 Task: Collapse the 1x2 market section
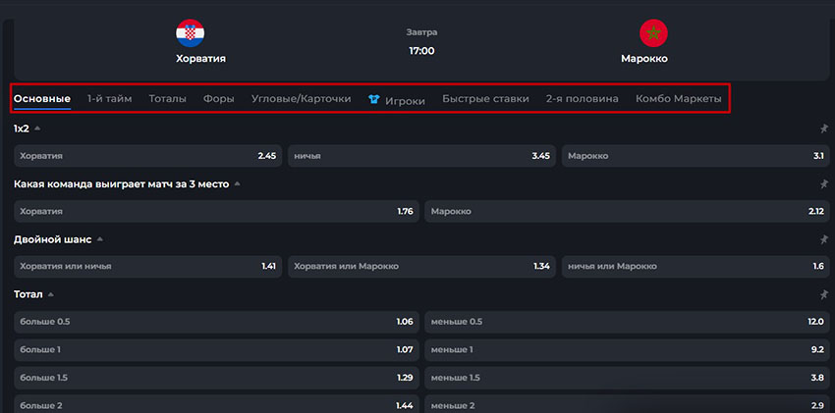37,129
